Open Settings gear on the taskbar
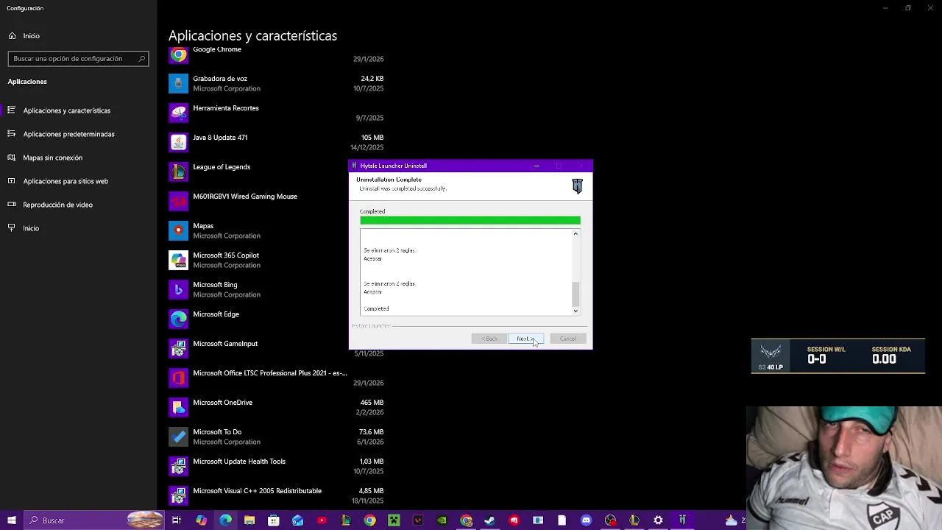The width and height of the screenshot is (942, 530). pos(658,520)
